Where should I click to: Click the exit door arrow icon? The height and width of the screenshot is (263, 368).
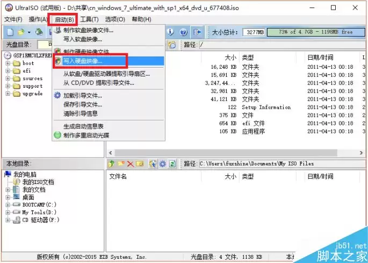tap(197, 32)
